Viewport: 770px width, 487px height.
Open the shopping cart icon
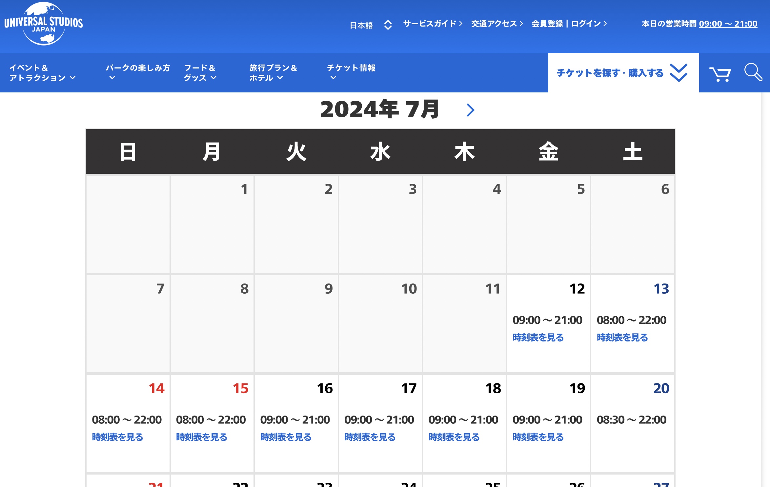click(720, 74)
